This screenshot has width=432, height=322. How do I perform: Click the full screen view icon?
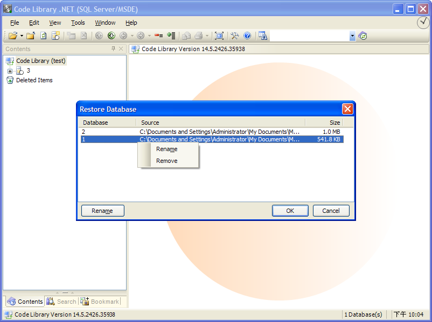[x=219, y=35]
